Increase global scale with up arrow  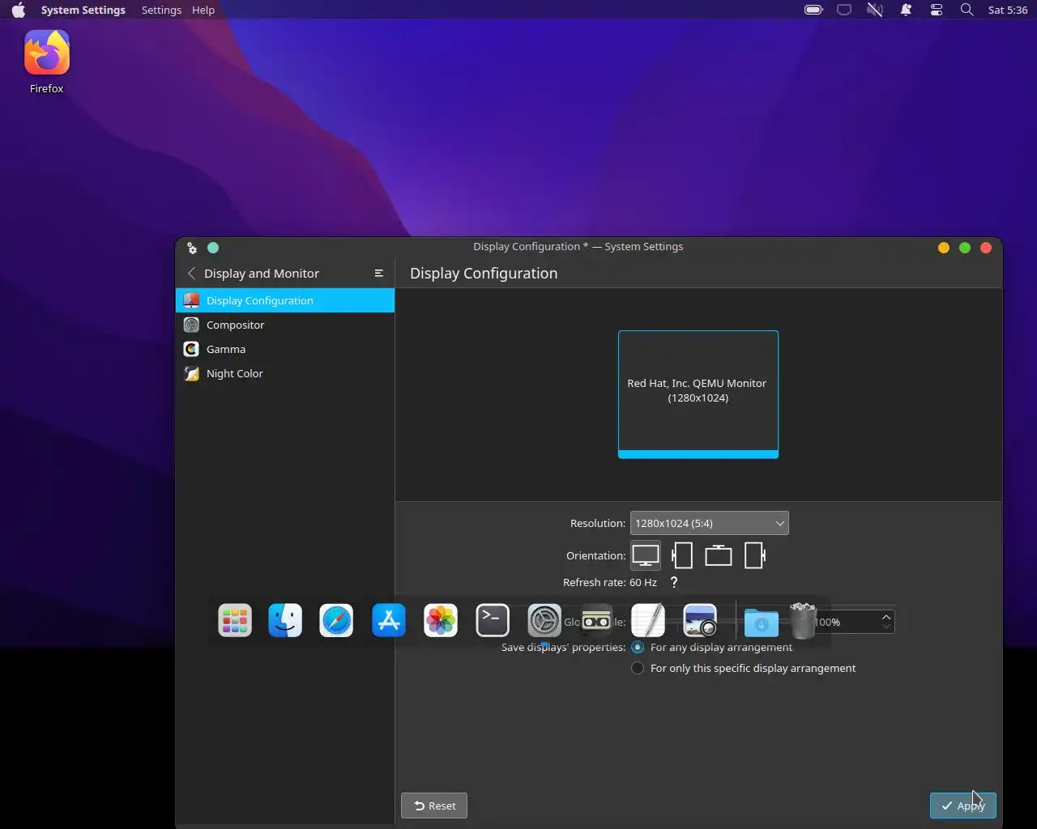[886, 617]
